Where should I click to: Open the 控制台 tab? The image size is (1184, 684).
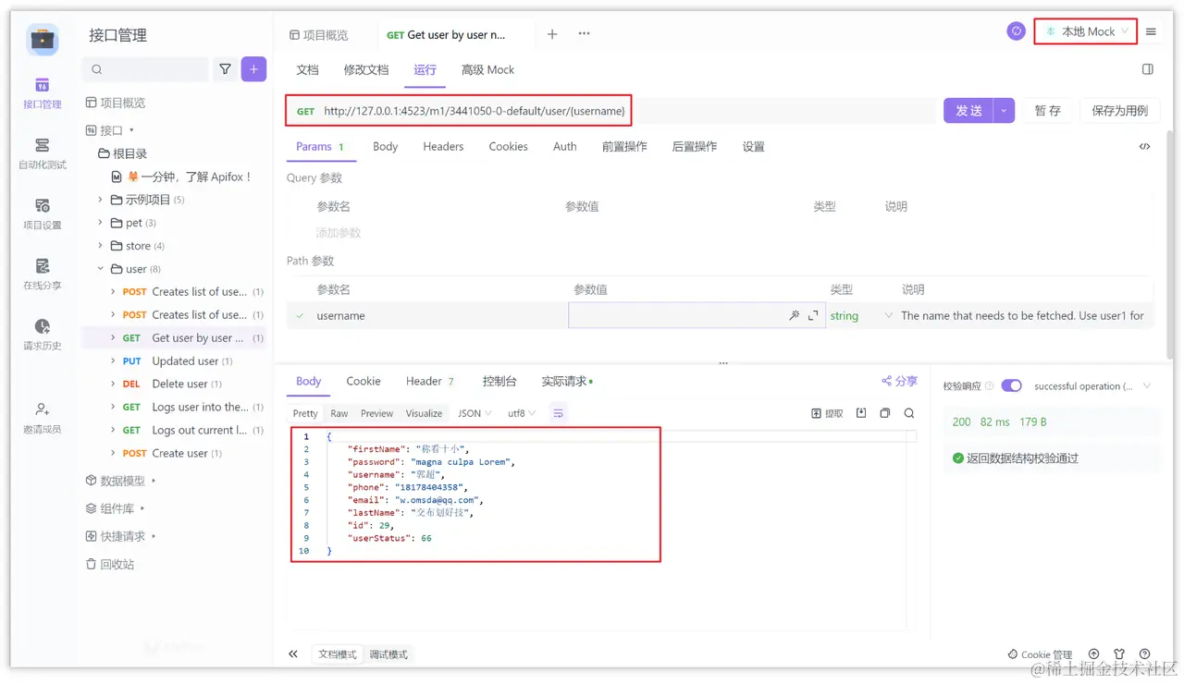[x=499, y=381]
